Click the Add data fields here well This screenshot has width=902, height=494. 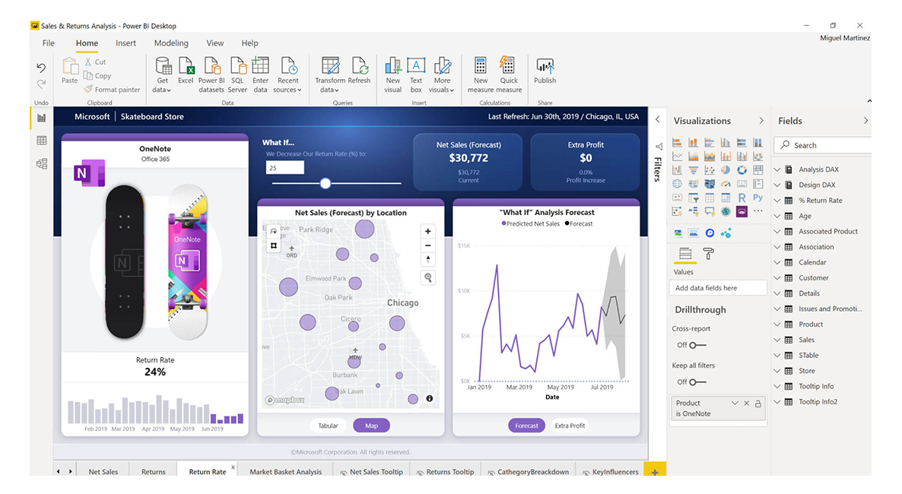tap(718, 287)
